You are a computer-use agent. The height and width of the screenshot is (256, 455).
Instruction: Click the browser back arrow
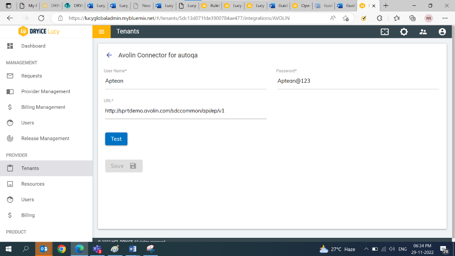10,18
